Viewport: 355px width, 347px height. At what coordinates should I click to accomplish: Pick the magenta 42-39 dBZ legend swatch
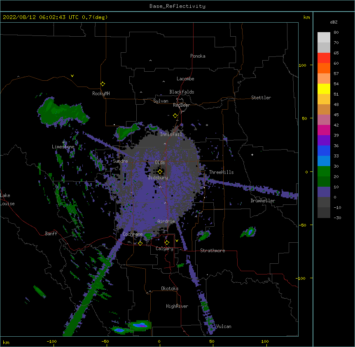tap(324, 130)
